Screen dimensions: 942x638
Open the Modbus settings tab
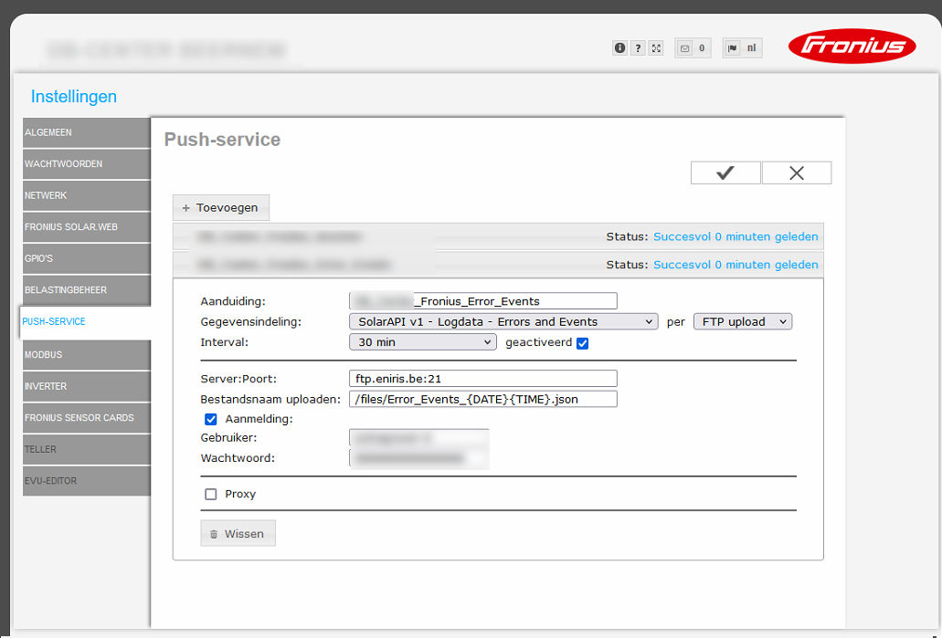(86, 354)
